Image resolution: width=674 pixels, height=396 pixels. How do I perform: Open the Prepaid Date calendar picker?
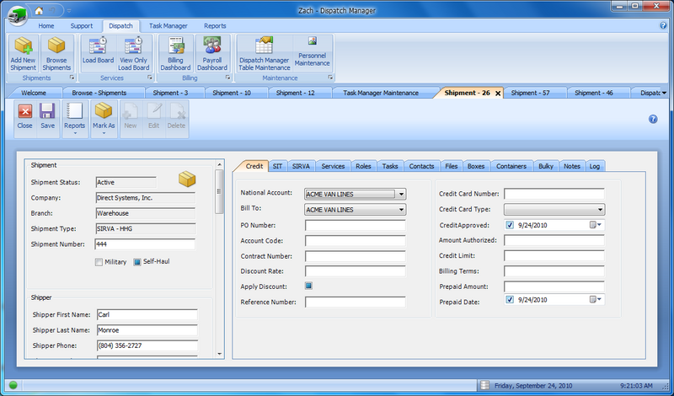click(596, 300)
